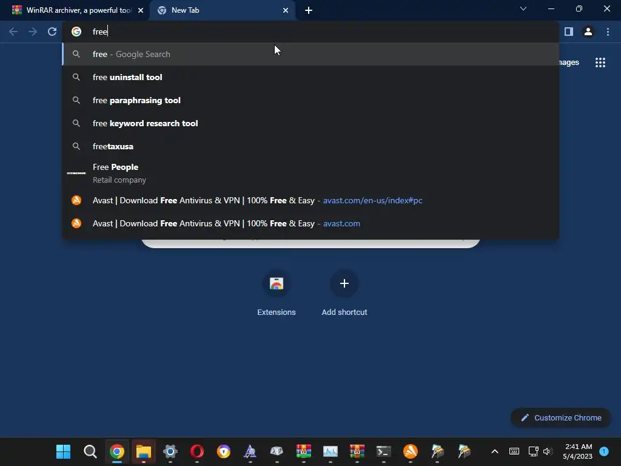The image size is (621, 466).
Task: Open the network status tray icon
Action: [x=533, y=451]
